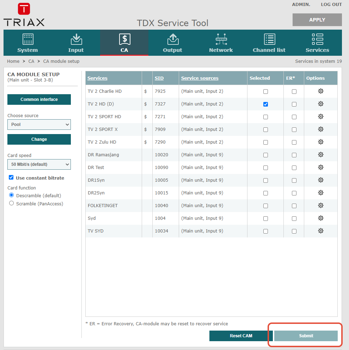Open options gear for FOLKETINGET
This screenshot has height=350, width=349.
tap(321, 206)
